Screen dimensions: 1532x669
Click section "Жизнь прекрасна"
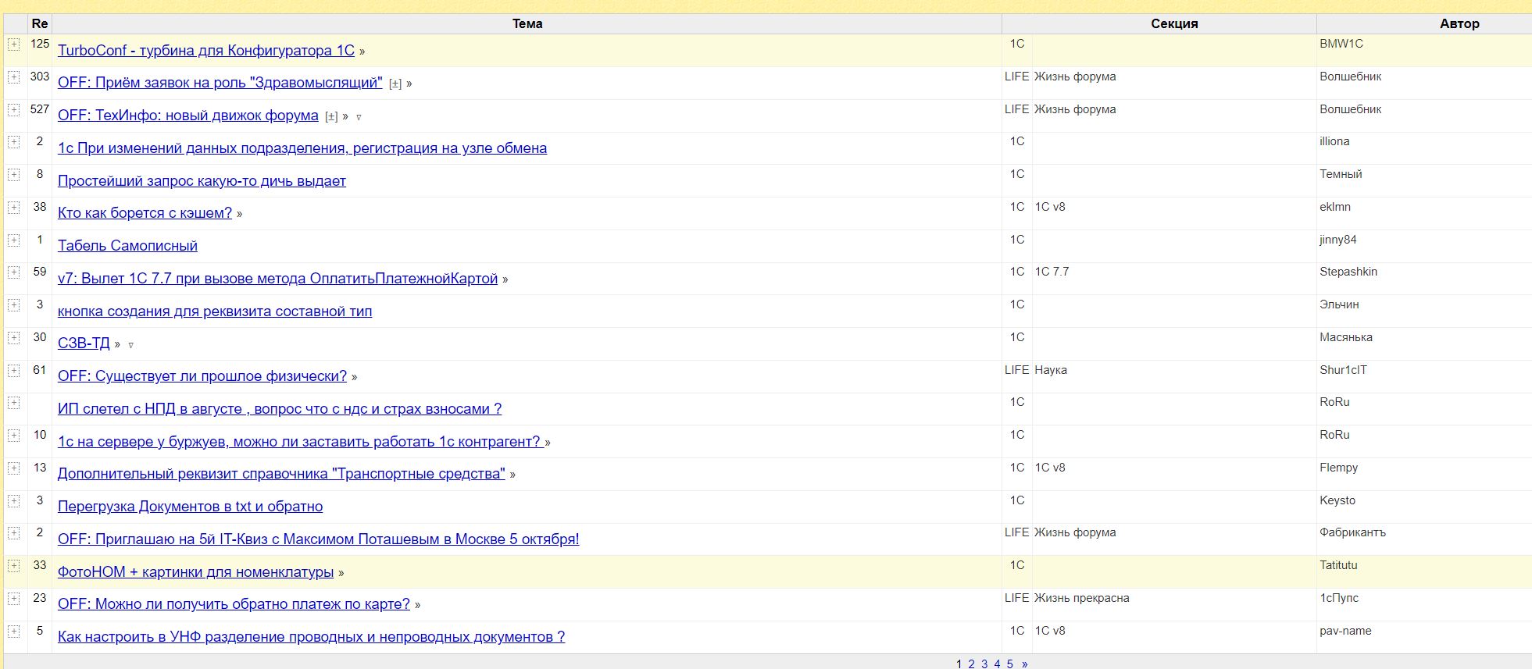(x=1082, y=598)
